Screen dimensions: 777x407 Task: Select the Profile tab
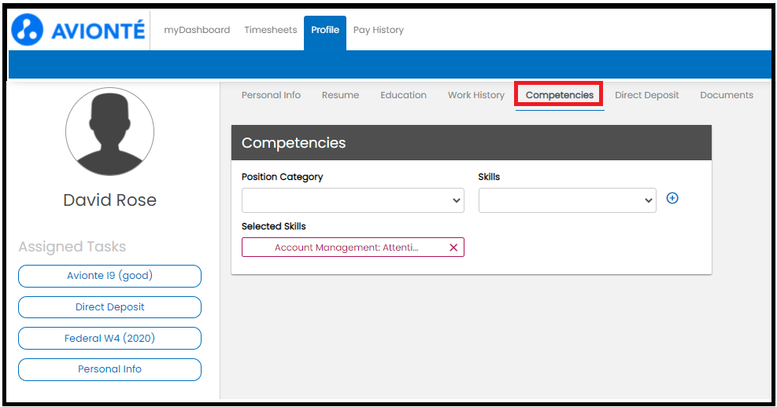(325, 30)
